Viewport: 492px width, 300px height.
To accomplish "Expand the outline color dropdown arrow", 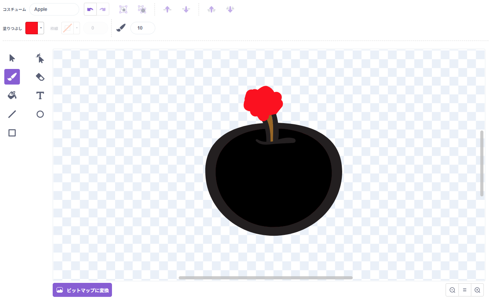I will pyautogui.click(x=77, y=28).
